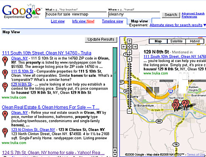Pan the map right with arrow icon
This screenshot has width=206, height=157.
tap(135, 47)
